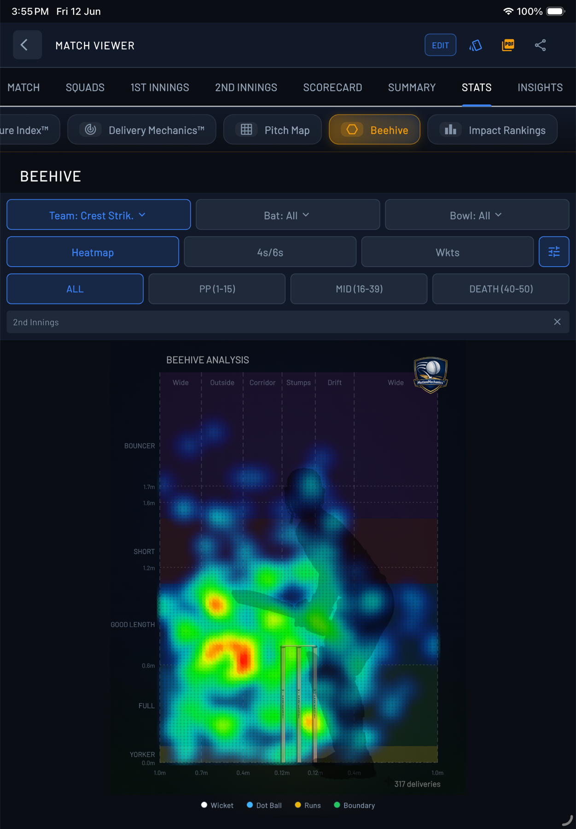Click the Corridor column label

coord(262,383)
